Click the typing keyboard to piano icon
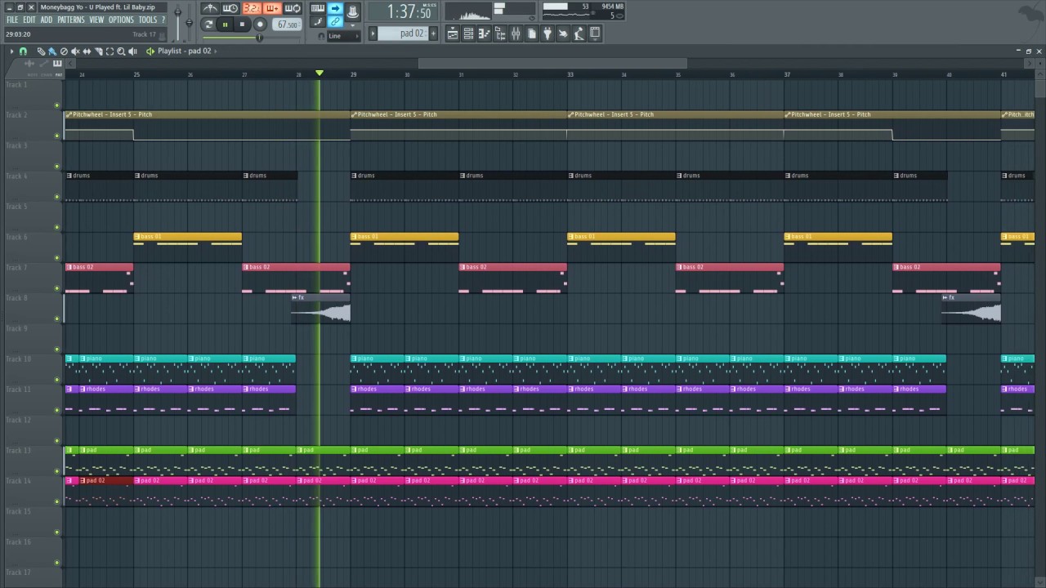The width and height of the screenshot is (1046, 588). (x=318, y=8)
